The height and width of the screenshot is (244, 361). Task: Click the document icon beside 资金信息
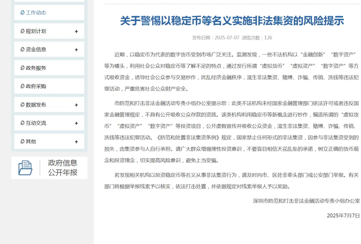tap(22, 49)
